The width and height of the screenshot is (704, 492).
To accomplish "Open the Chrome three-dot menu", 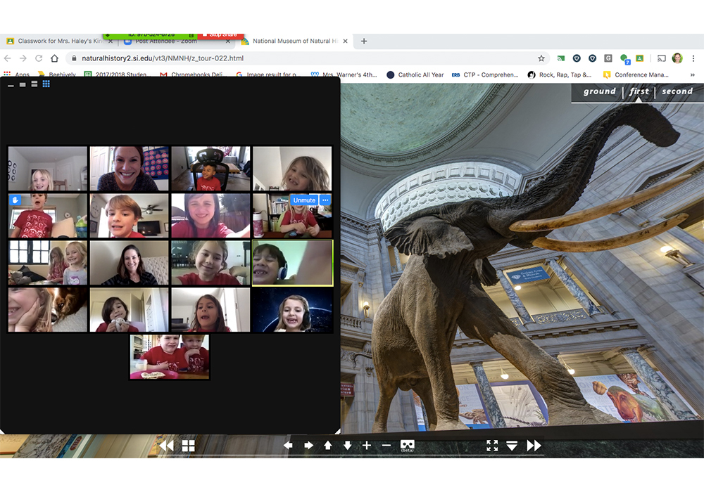I will 693,58.
